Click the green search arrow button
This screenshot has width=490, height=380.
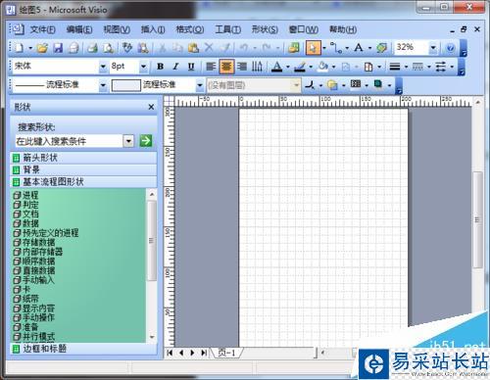coord(146,141)
